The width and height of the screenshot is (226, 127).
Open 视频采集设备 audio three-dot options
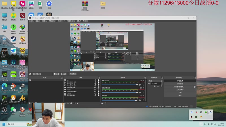click(x=143, y=93)
